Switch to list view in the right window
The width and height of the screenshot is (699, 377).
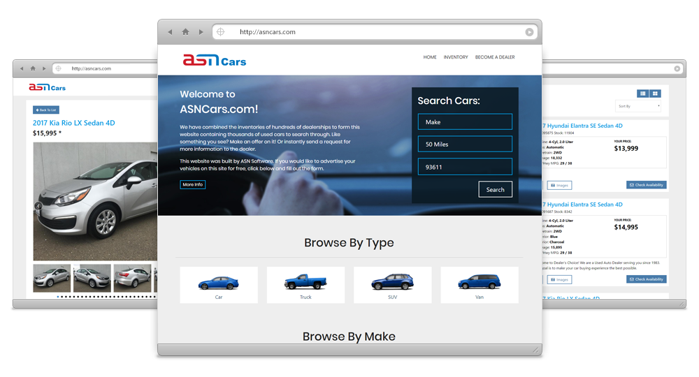[643, 94]
